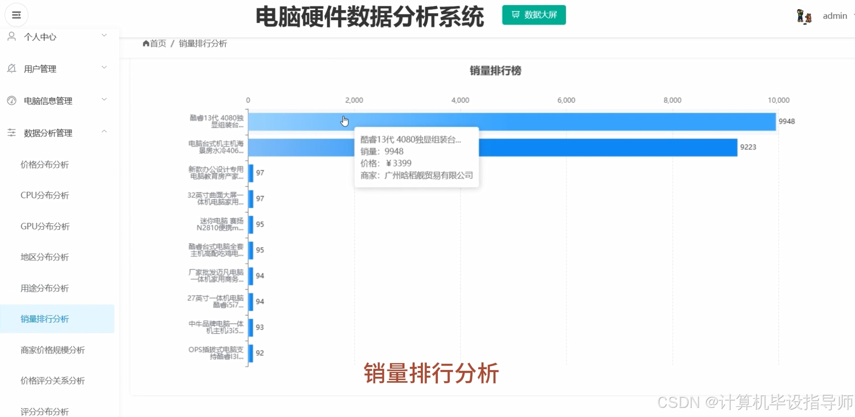Click the admin avatar image

pos(803,15)
